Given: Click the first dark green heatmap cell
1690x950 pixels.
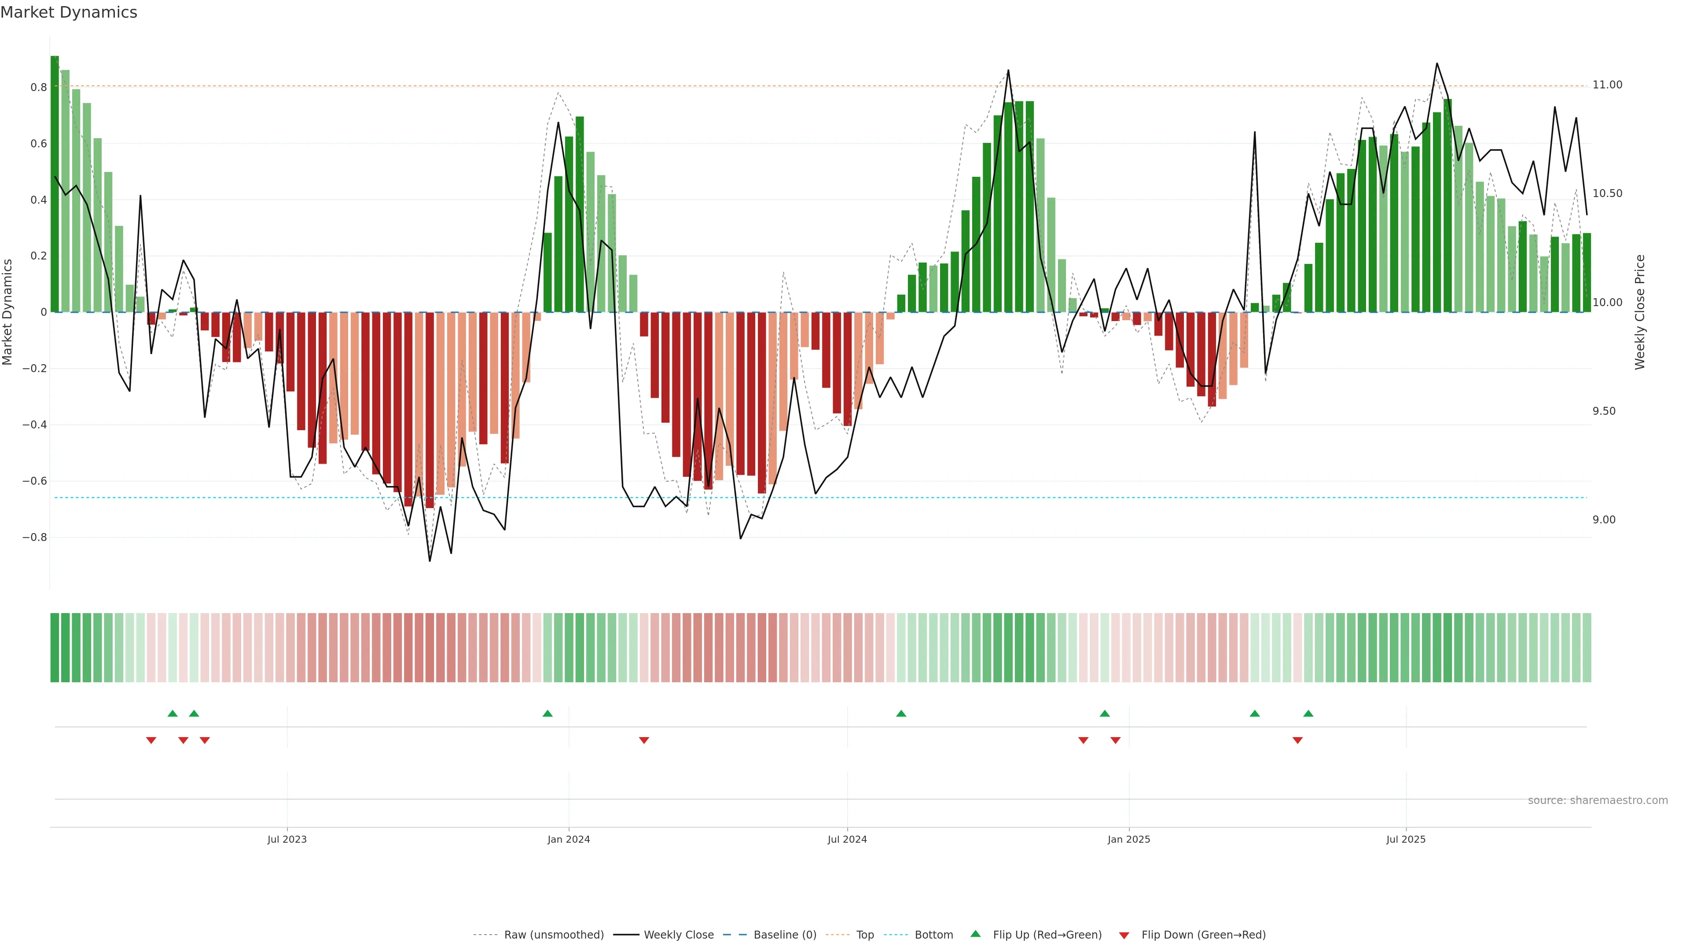Looking at the screenshot, I should click(55, 647).
